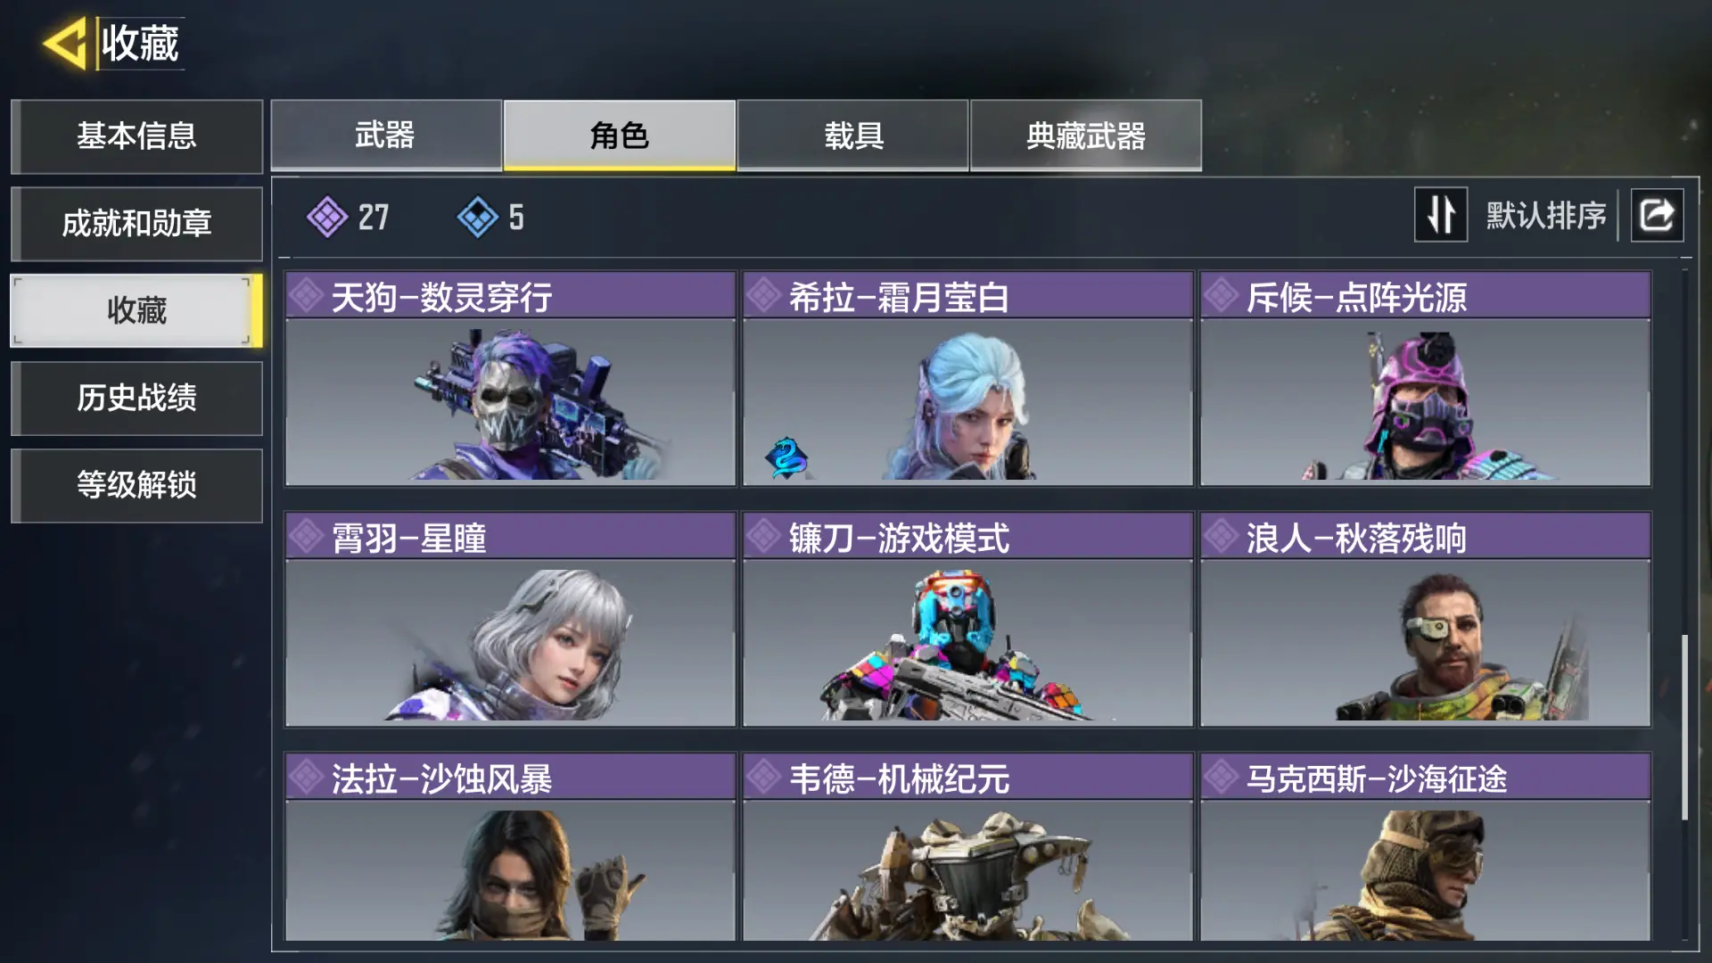The width and height of the screenshot is (1712, 963).
Task: Select the 镰刀-游戏模式 character card
Action: pyautogui.click(x=967, y=619)
